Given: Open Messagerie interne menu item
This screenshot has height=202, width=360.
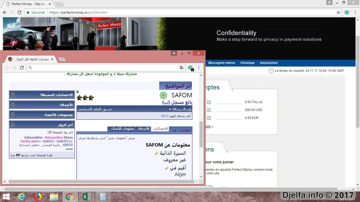Looking at the screenshot, I should click(x=222, y=63).
